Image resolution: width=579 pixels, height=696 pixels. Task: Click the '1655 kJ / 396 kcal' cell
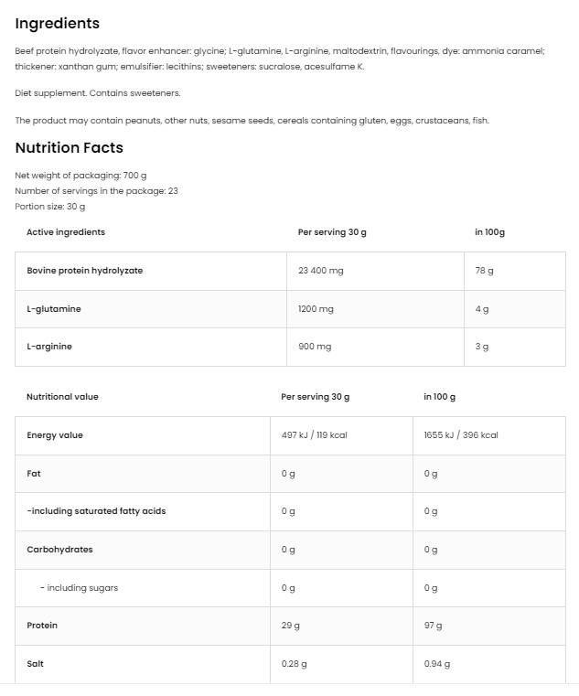461,435
